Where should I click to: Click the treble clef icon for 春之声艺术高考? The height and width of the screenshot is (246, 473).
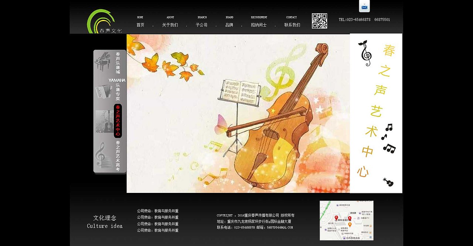[101, 155]
